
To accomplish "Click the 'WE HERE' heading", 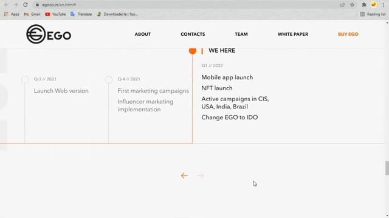I will 222,50.
